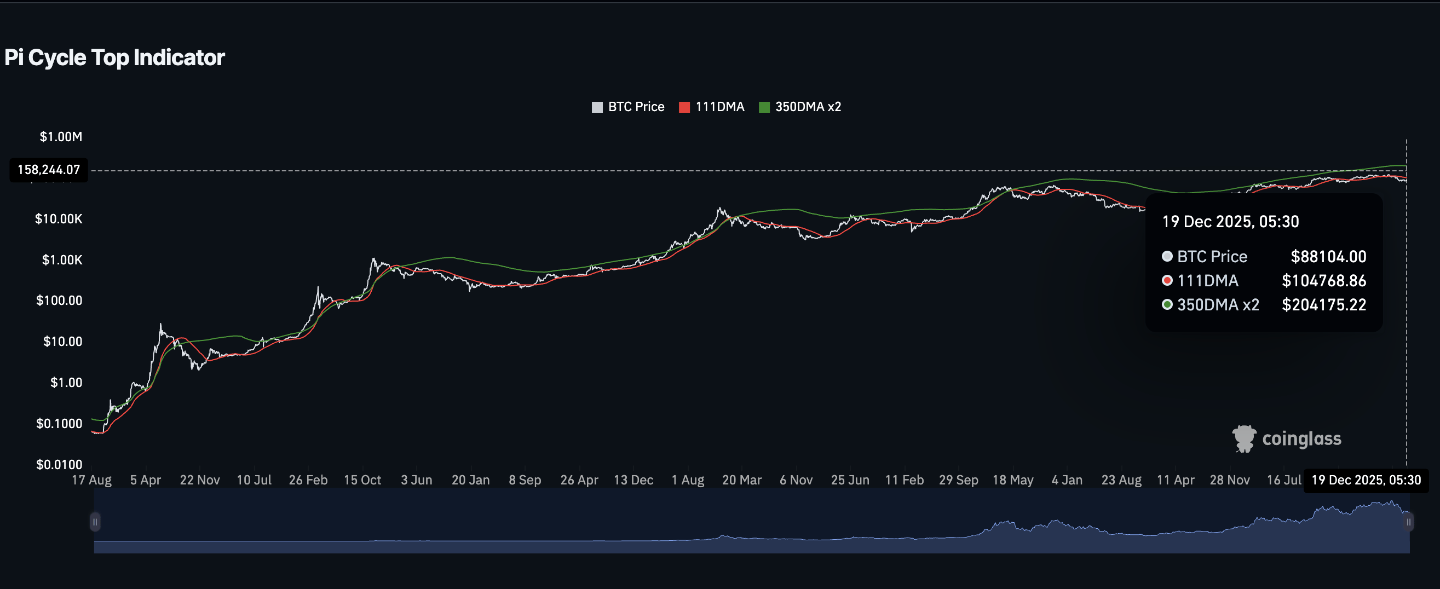Click the 158,244.07 crosshair price label
Screen dimensions: 1440x589
(x=49, y=170)
